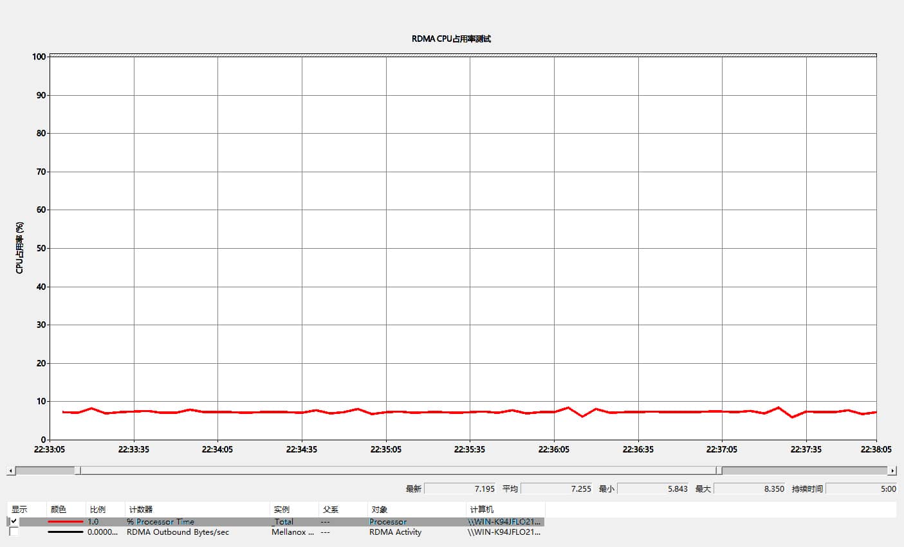Select the RDMA Outbound Bytes/sec counter name
This screenshot has width=904, height=547.
pos(178,532)
